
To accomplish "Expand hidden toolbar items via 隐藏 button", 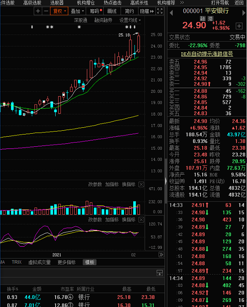I will pyautogui.click(x=147, y=11).
